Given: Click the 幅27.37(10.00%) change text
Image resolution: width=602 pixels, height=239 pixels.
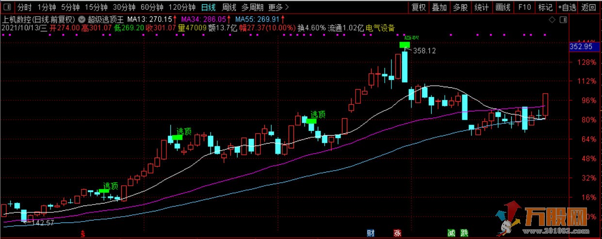Looking at the screenshot, I should (x=266, y=28).
